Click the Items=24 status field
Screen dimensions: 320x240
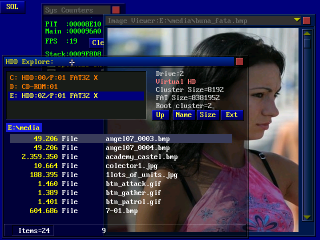pyautogui.click(x=33, y=230)
